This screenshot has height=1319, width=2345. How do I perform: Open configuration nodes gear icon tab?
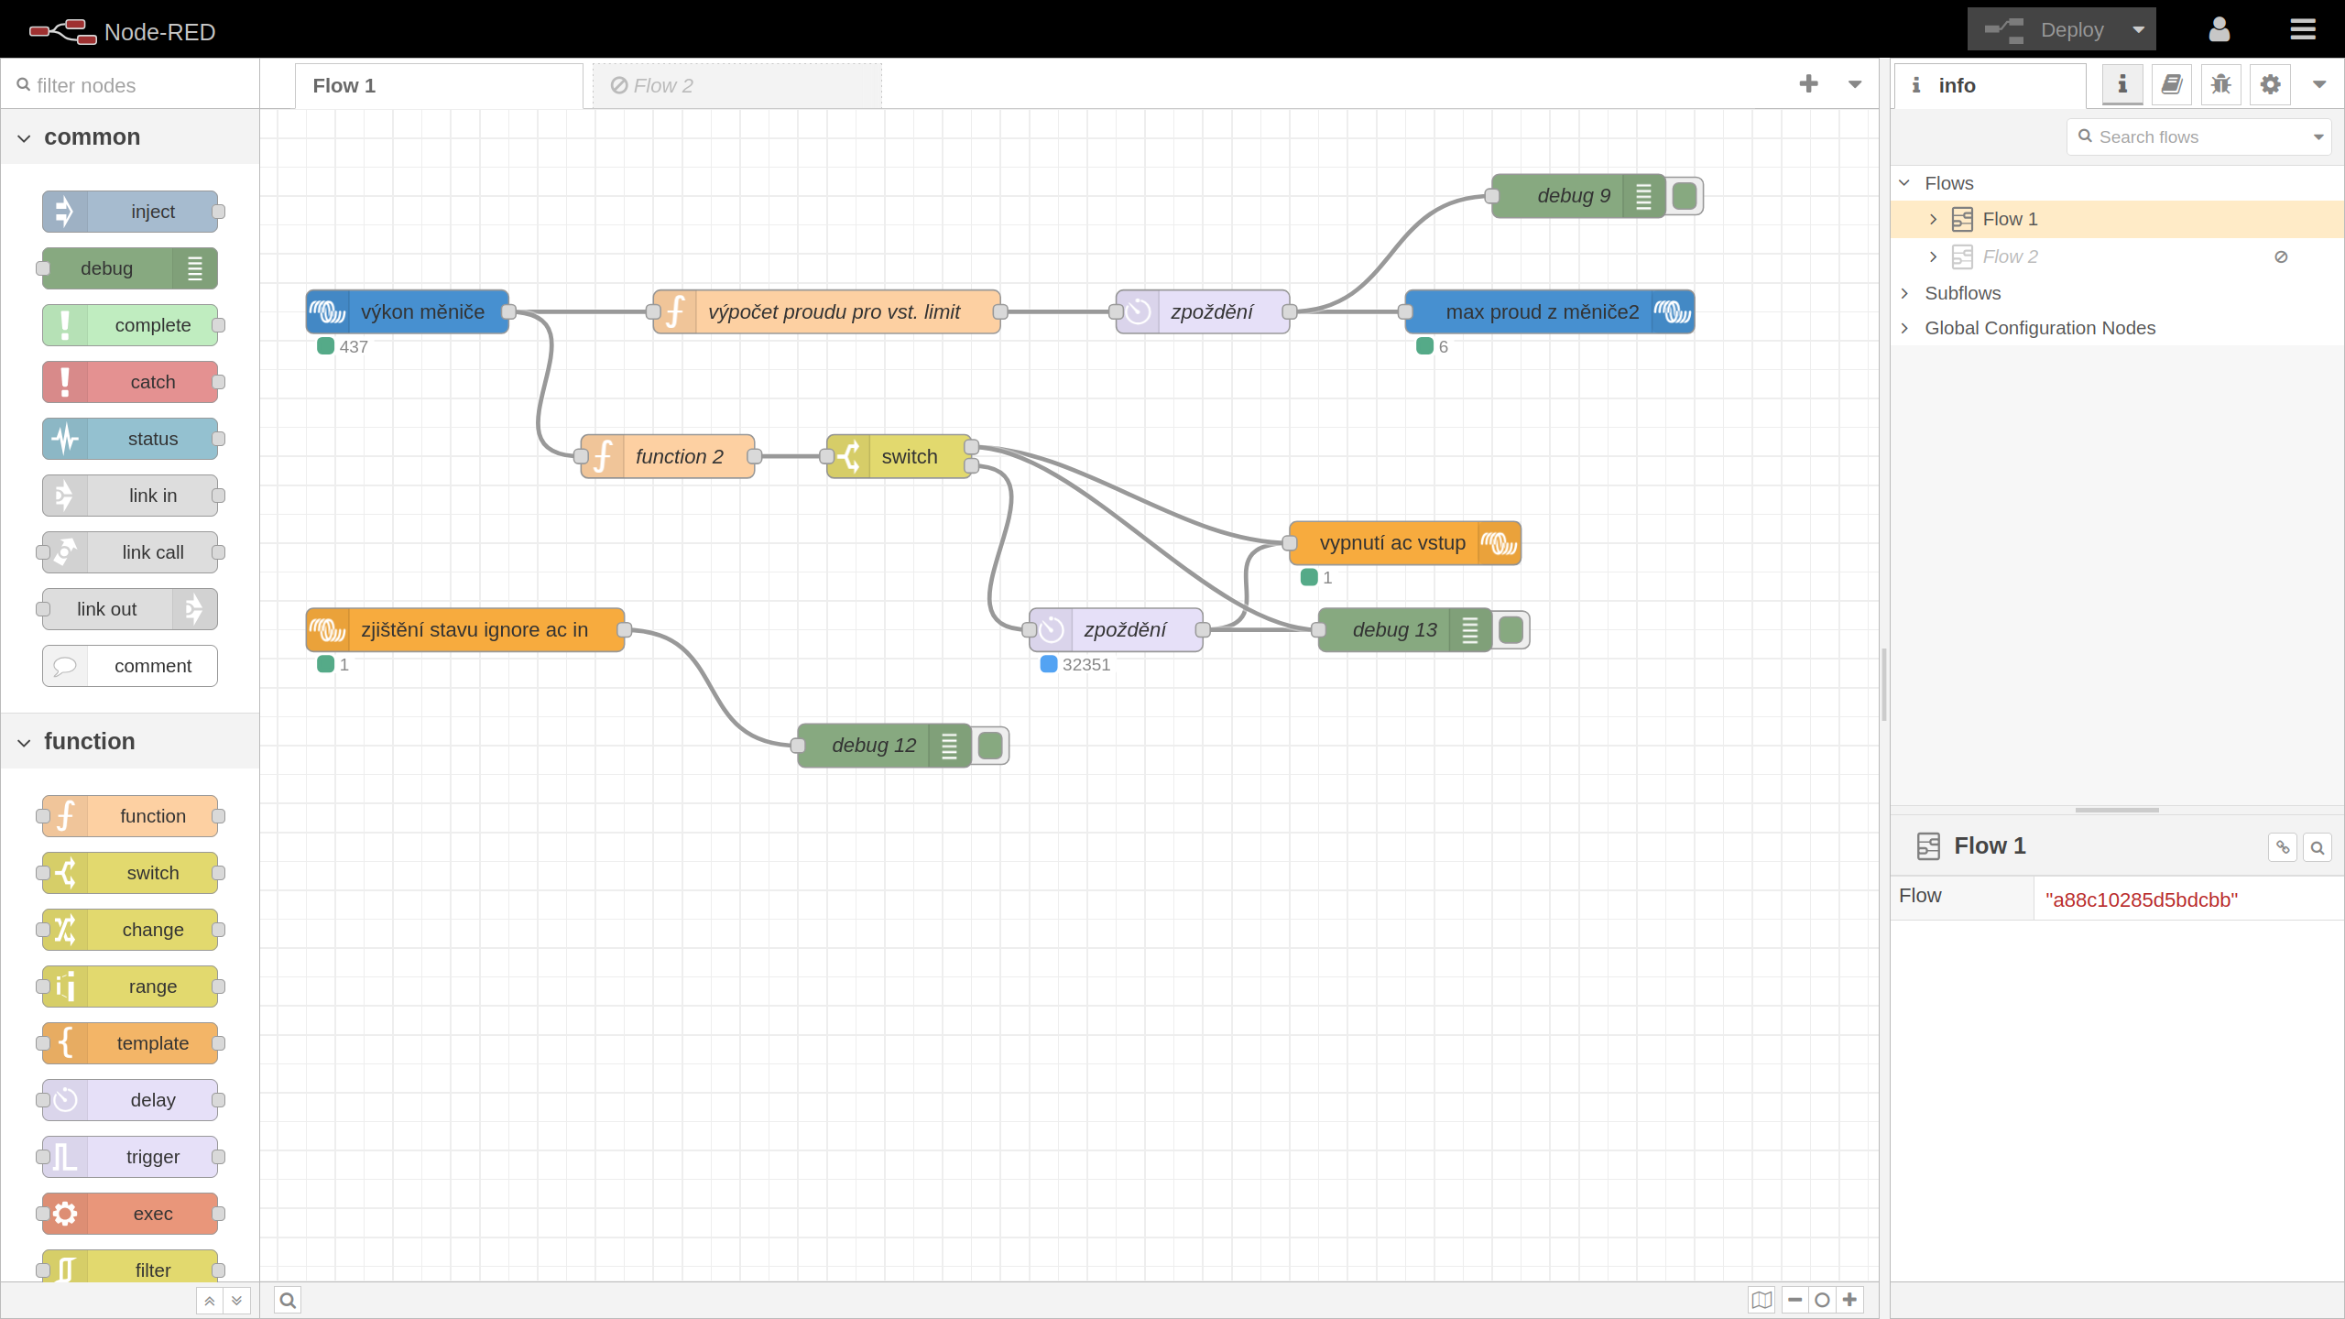tap(2270, 85)
